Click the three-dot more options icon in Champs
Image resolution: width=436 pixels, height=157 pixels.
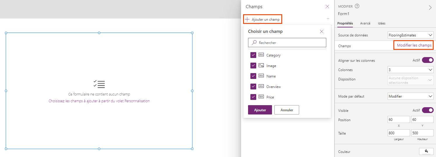tap(328, 19)
